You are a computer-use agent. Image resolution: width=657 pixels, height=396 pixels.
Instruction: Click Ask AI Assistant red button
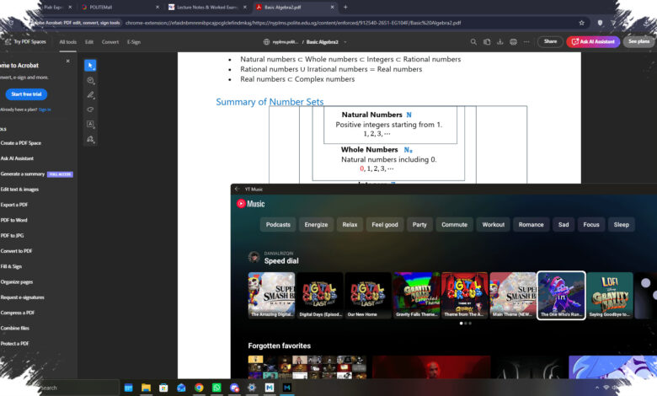click(593, 41)
